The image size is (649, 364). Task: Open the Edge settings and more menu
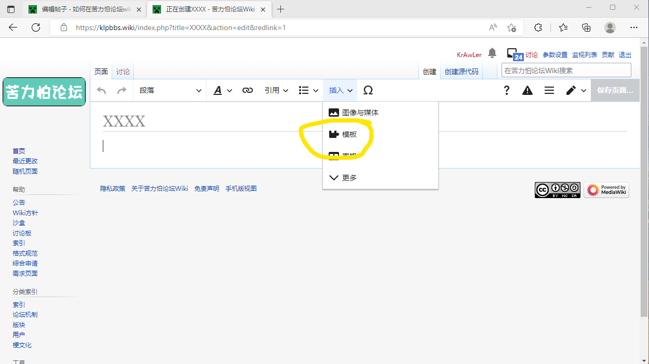tap(633, 27)
